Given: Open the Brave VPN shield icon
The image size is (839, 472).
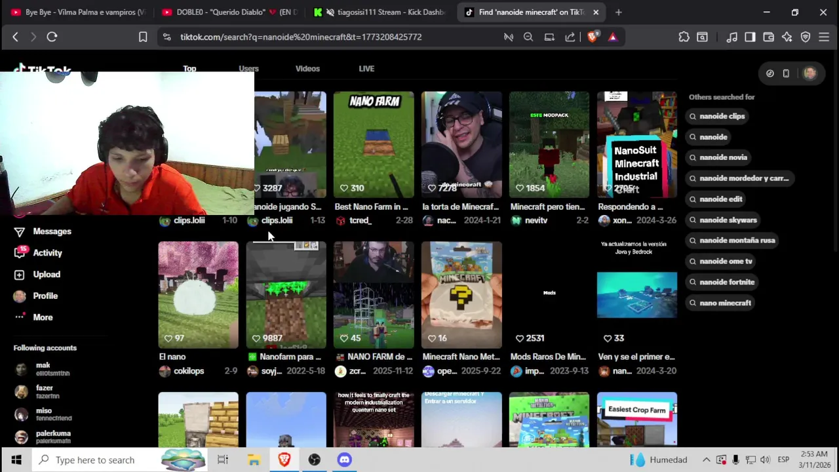Looking at the screenshot, I should [806, 37].
